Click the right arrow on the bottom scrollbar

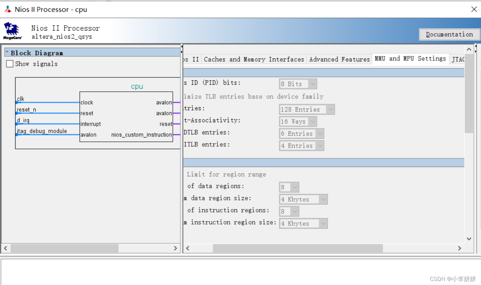[459, 248]
